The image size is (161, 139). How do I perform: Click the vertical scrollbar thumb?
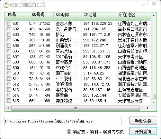154,96
